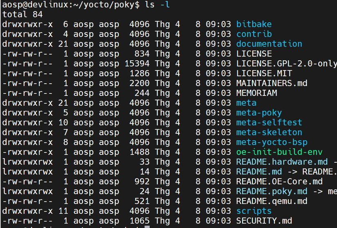Select the README.poky.md symlink name

272,192
